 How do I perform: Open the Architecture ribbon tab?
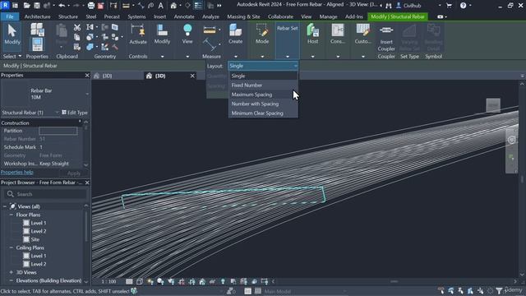click(38, 16)
